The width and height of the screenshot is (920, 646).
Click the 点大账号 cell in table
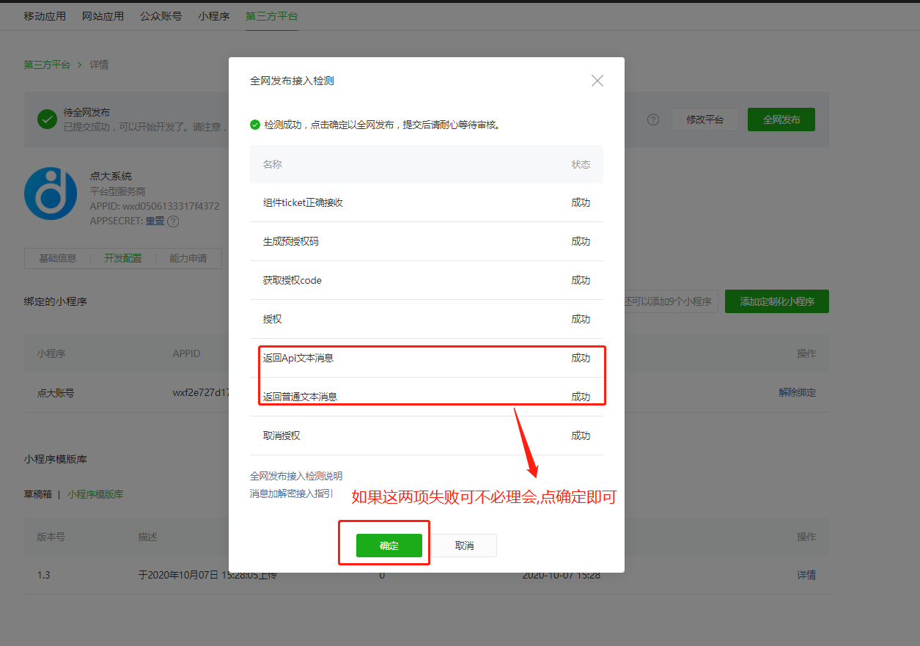coord(56,392)
